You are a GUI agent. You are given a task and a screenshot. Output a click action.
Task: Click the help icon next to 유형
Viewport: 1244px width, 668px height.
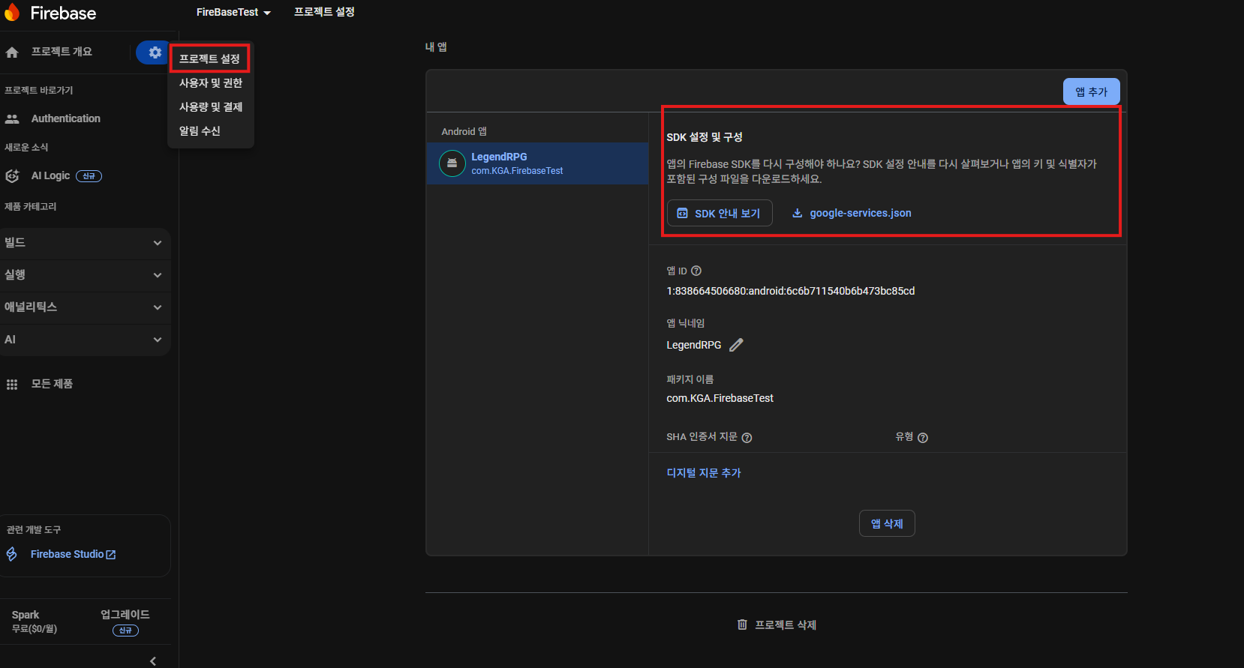click(x=923, y=438)
